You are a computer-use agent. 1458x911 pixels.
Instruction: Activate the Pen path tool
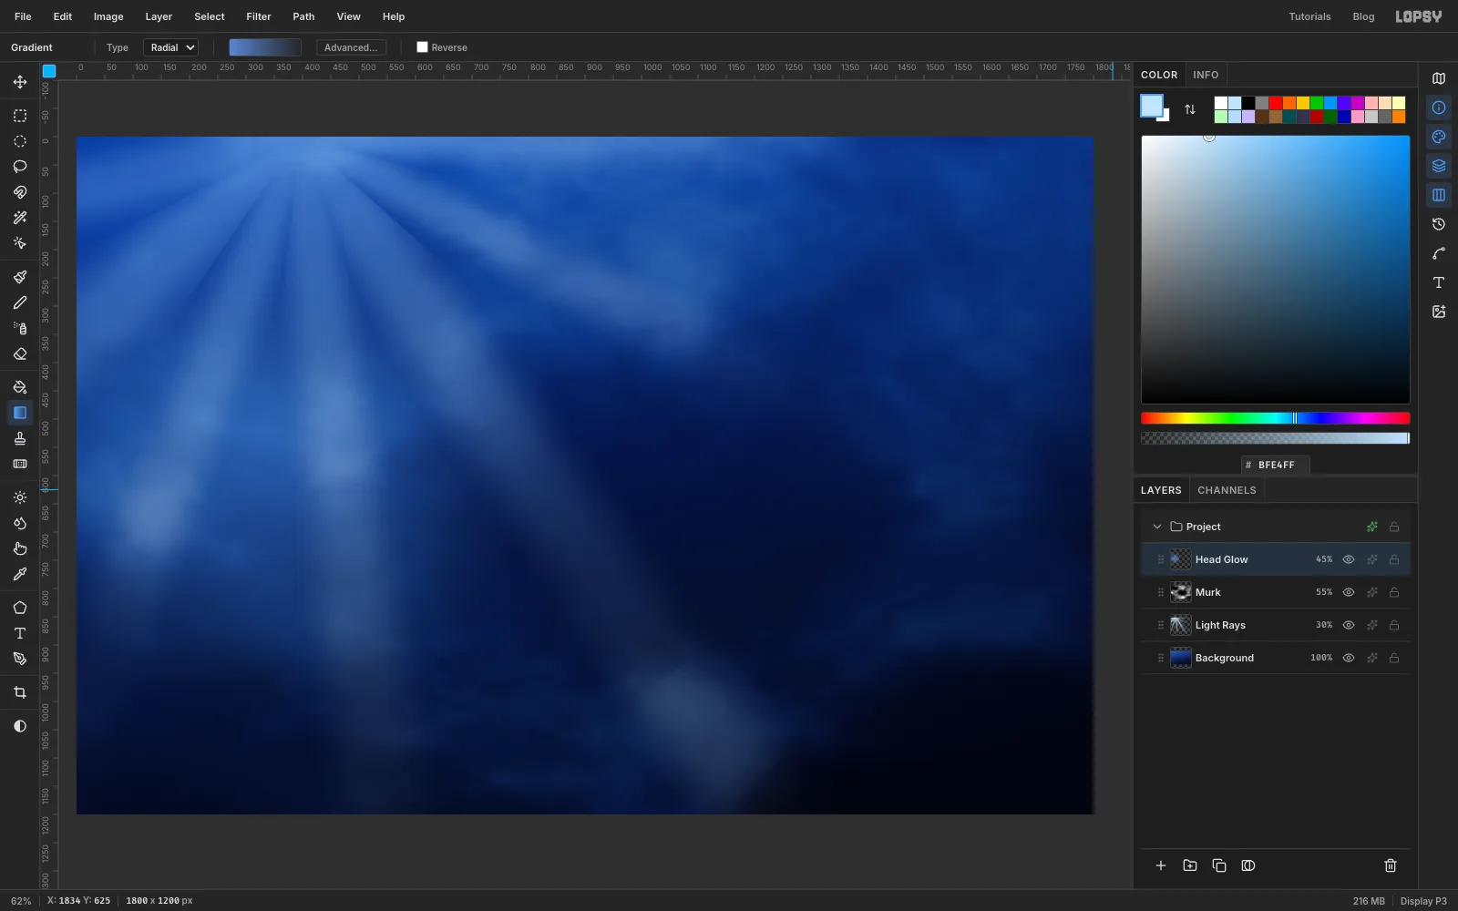click(x=19, y=659)
